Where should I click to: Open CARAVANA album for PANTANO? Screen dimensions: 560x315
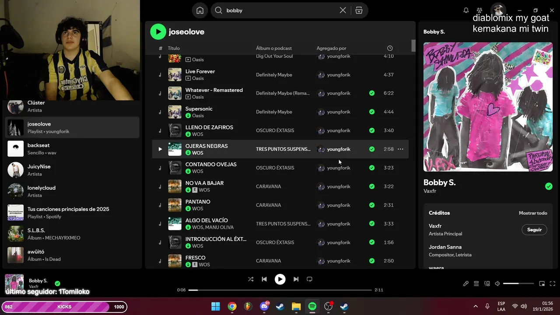pos(268,205)
